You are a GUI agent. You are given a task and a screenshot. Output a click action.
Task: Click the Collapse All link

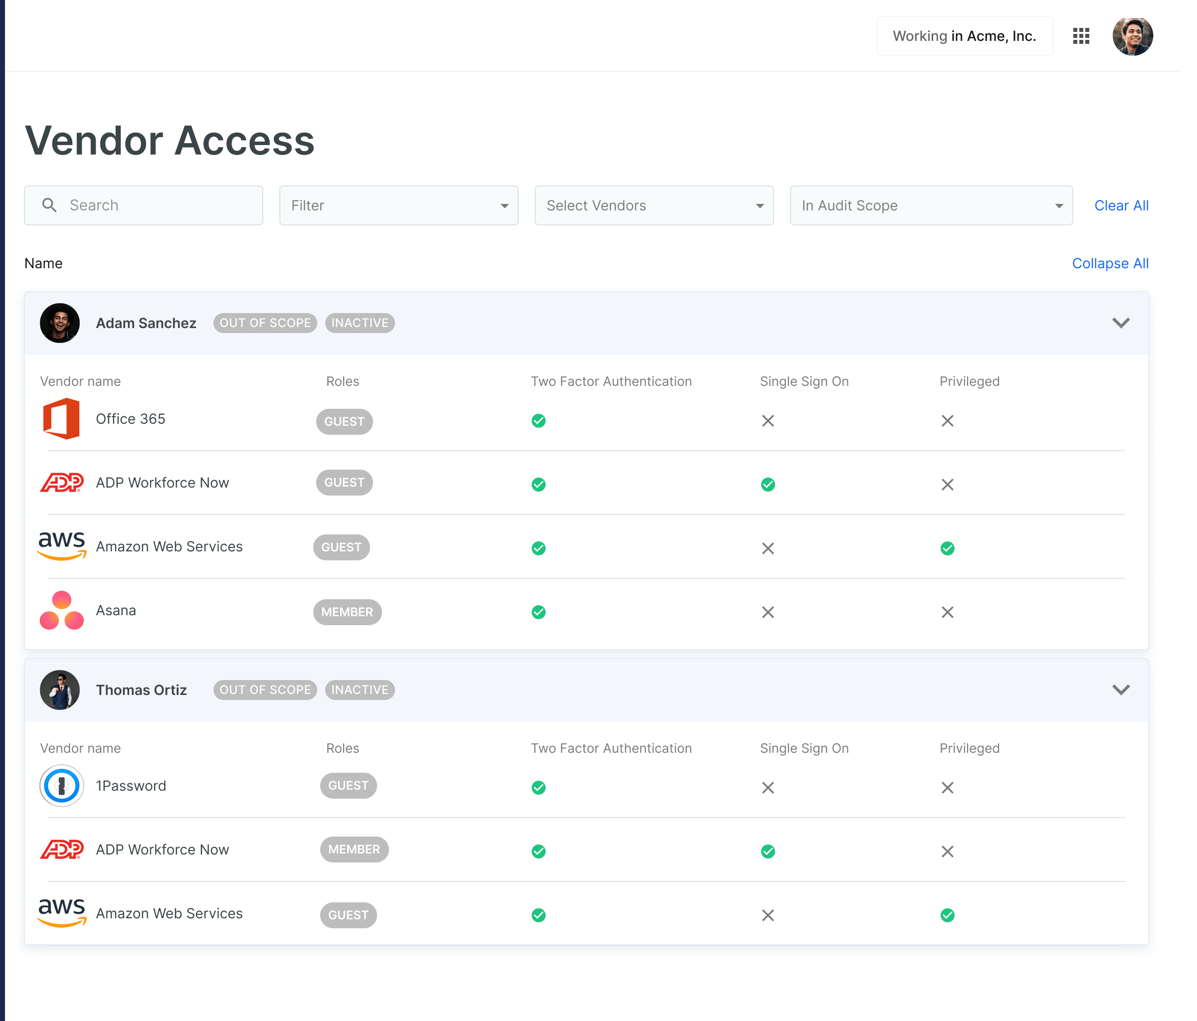tap(1110, 263)
